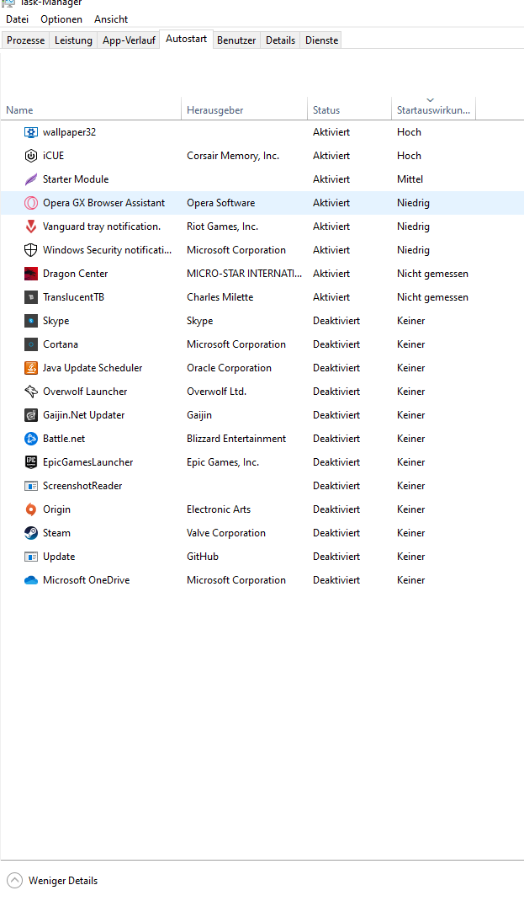Click Valve Corporation publisher cell

coord(226,533)
